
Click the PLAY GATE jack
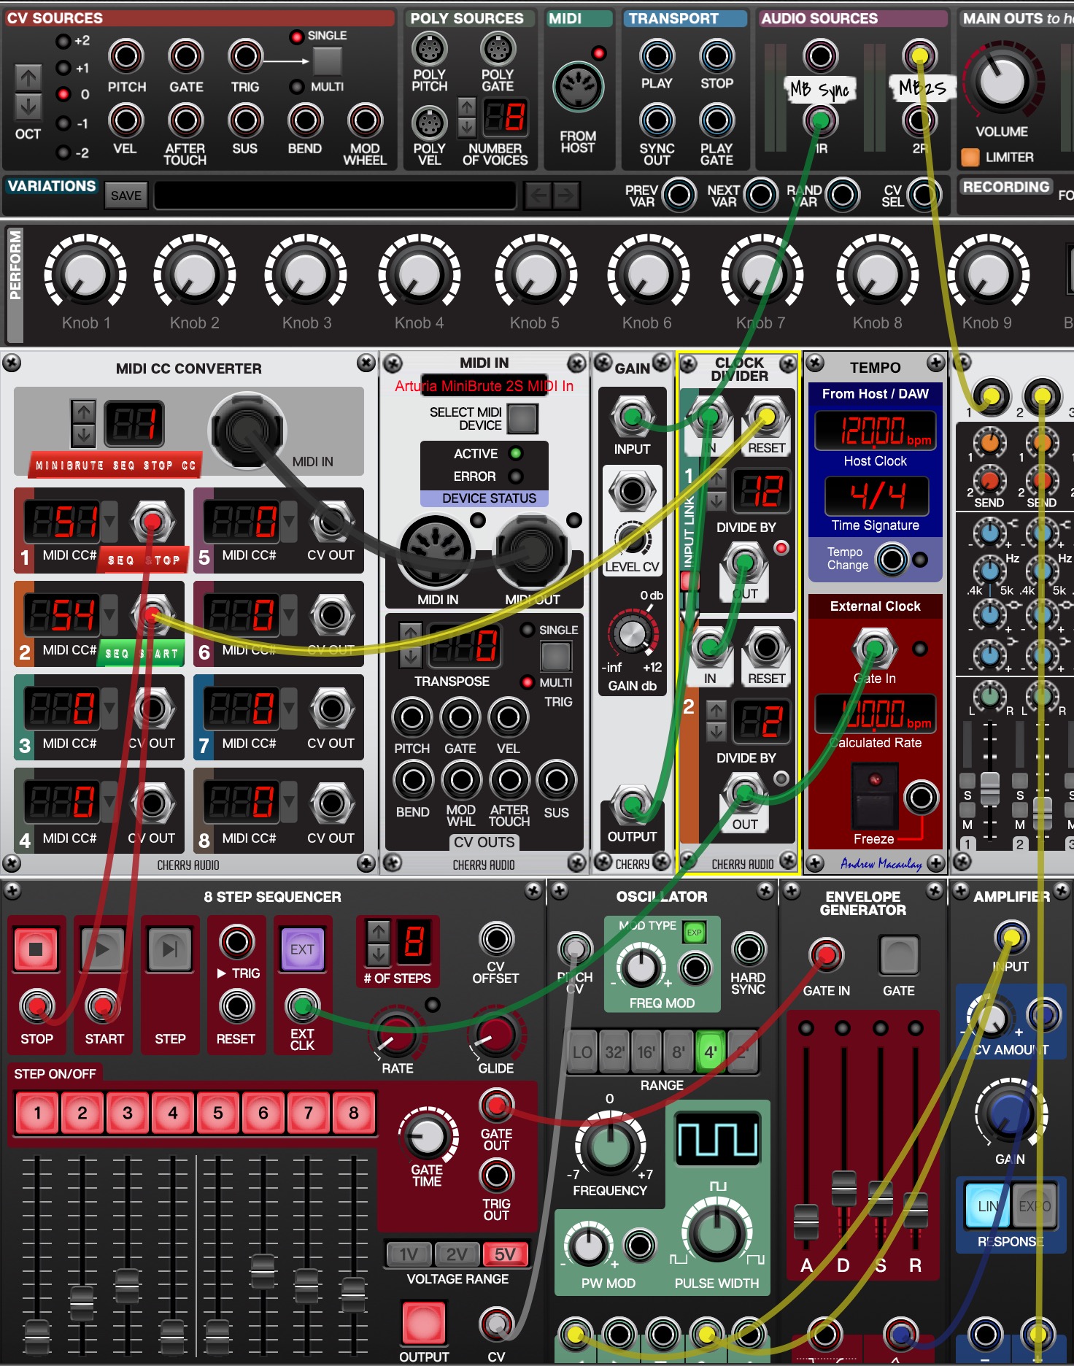click(x=716, y=120)
